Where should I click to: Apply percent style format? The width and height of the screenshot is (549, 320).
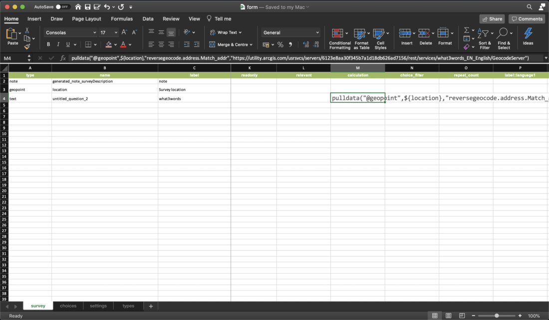tap(280, 44)
